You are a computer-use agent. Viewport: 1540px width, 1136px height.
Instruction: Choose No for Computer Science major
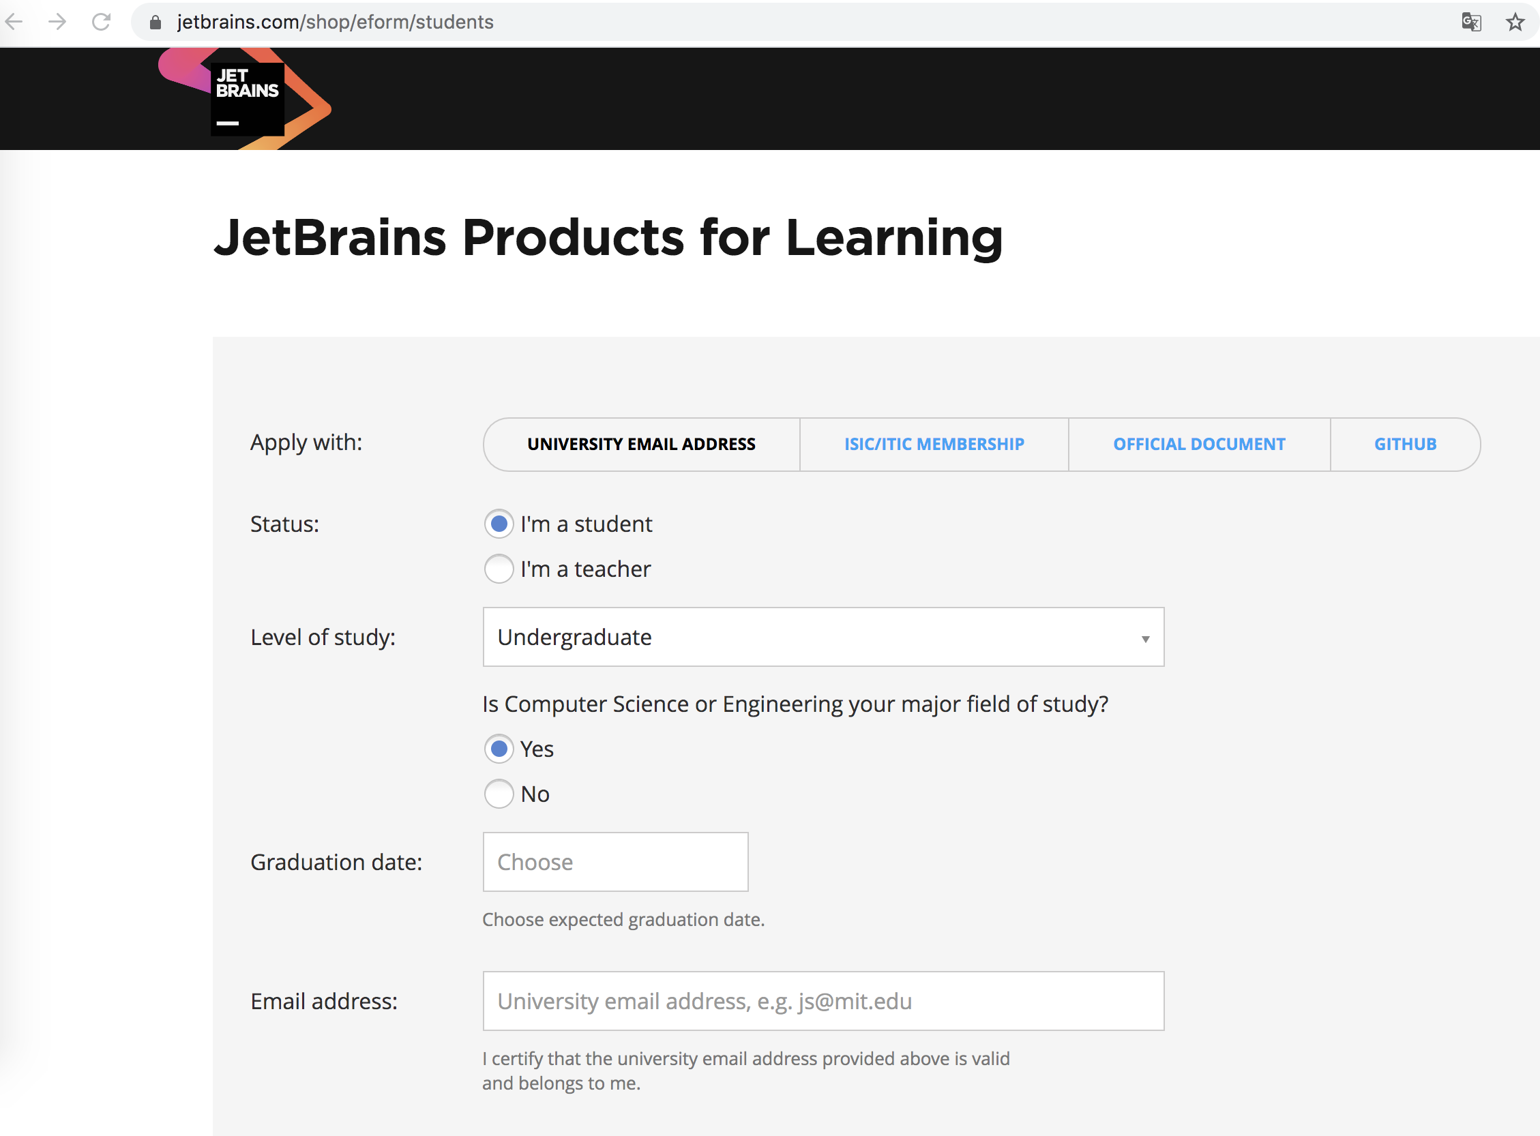pyautogui.click(x=499, y=794)
